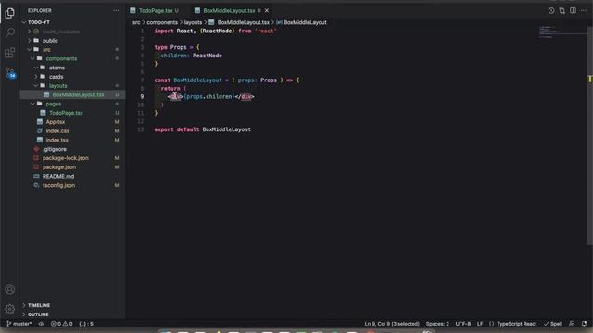Click Ln 9, Col 9 cursor position
Screen dimensions: 593x333
tap(392, 324)
